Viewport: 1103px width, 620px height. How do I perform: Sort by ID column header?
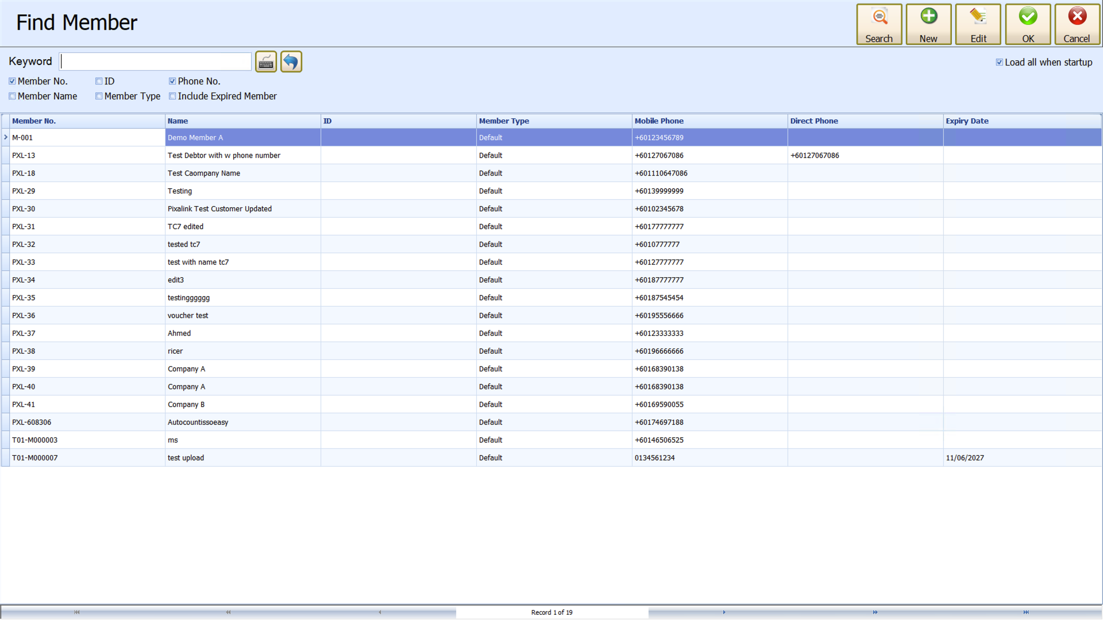pos(399,121)
